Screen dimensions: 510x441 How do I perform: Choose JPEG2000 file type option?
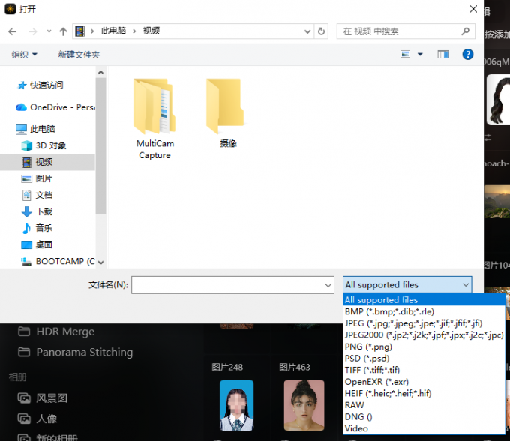pyautogui.click(x=424, y=334)
